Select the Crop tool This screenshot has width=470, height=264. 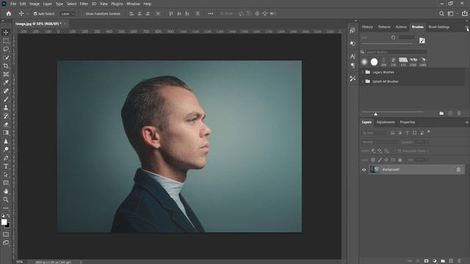(x=6, y=66)
